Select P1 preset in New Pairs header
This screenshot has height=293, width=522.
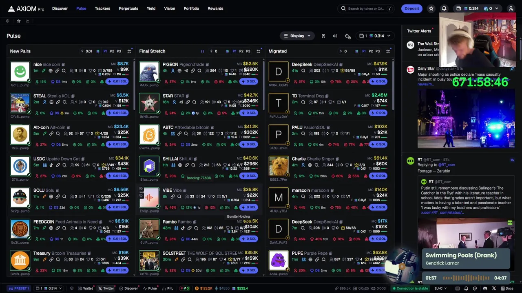(105, 51)
